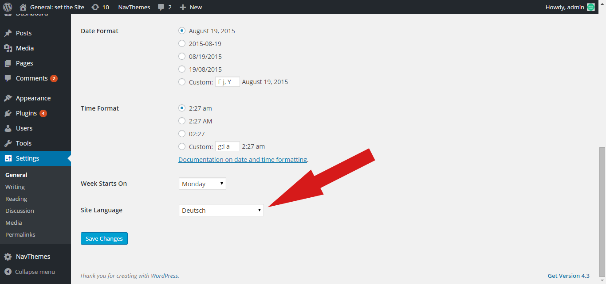
Task: Open updates icon showing 10
Action: click(x=95, y=7)
